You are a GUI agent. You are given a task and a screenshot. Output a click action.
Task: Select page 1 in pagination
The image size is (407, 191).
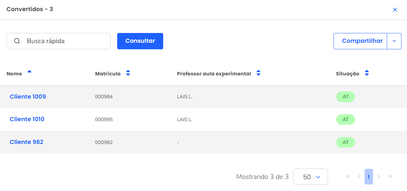tap(369, 177)
